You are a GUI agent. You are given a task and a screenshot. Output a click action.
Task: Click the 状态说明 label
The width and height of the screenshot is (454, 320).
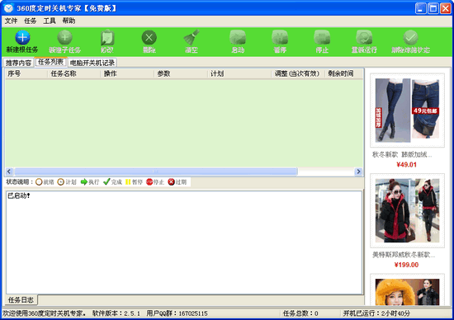20,182
